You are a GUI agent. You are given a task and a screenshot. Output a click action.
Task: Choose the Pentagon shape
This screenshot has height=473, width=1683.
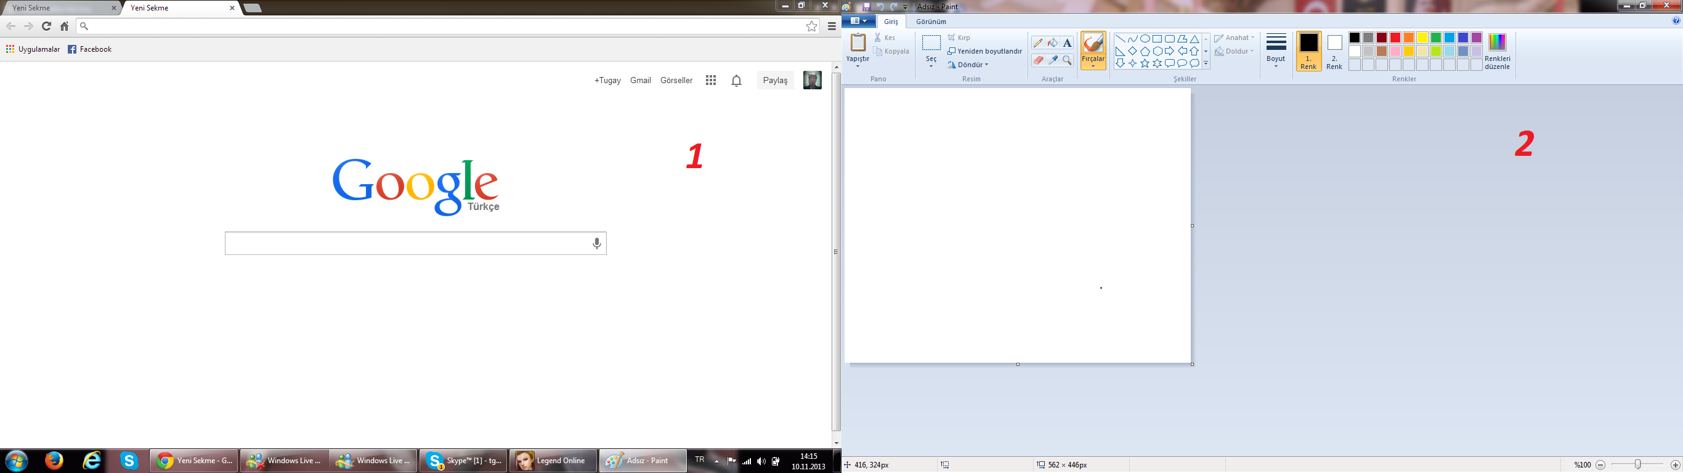(x=1145, y=51)
